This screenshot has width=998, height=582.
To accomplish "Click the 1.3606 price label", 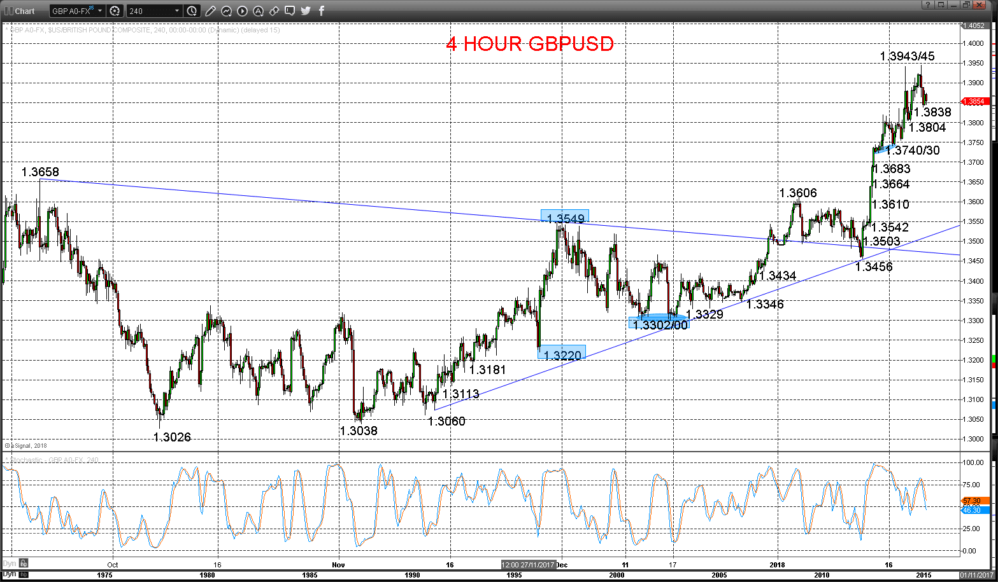I will pos(798,193).
